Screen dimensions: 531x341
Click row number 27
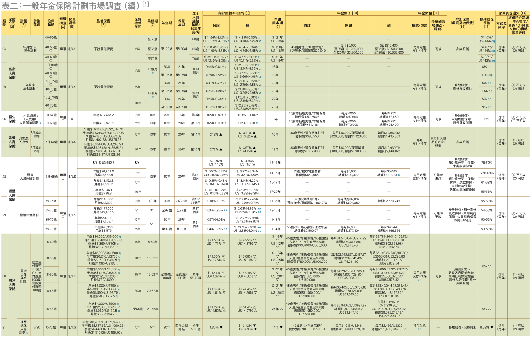(4, 142)
